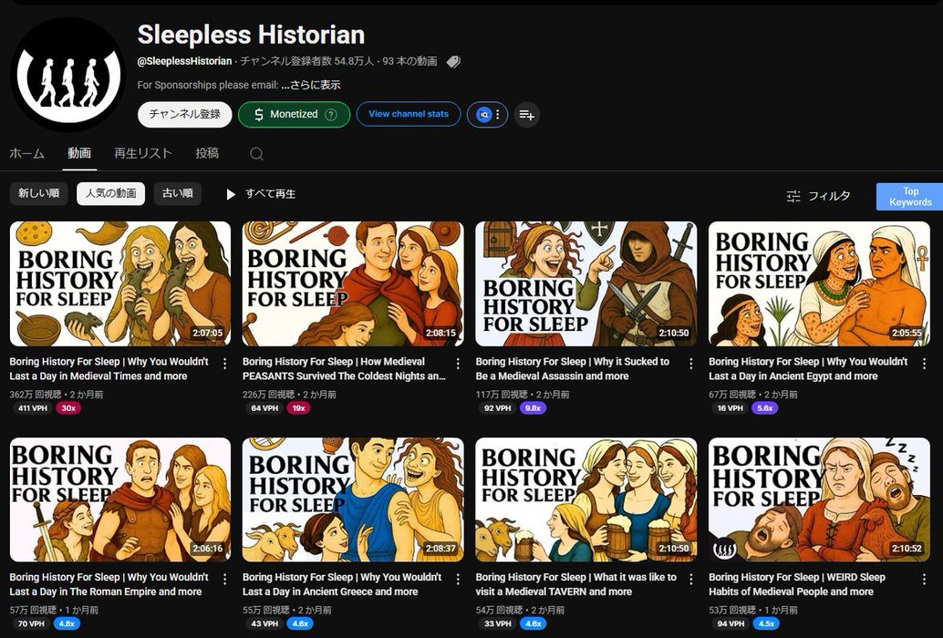The image size is (943, 638).
Task: Click the 93 本の動画 video count text
Action: coord(410,61)
